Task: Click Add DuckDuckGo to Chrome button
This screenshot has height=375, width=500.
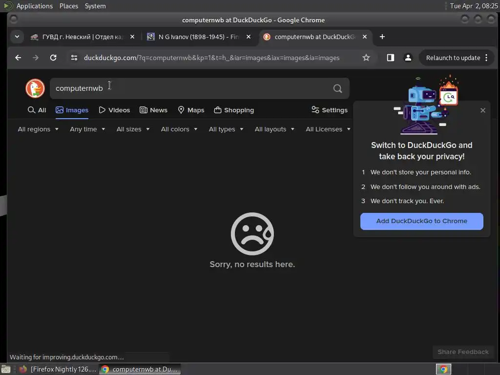Action: pyautogui.click(x=421, y=221)
